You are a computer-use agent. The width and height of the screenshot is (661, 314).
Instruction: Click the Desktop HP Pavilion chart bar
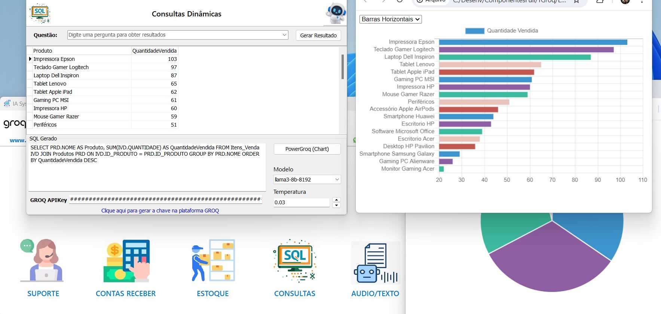click(x=457, y=146)
